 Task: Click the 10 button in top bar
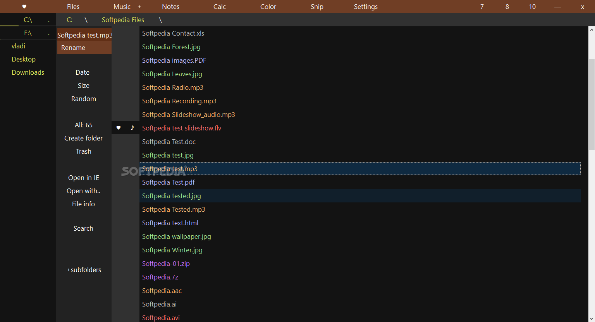(x=532, y=7)
